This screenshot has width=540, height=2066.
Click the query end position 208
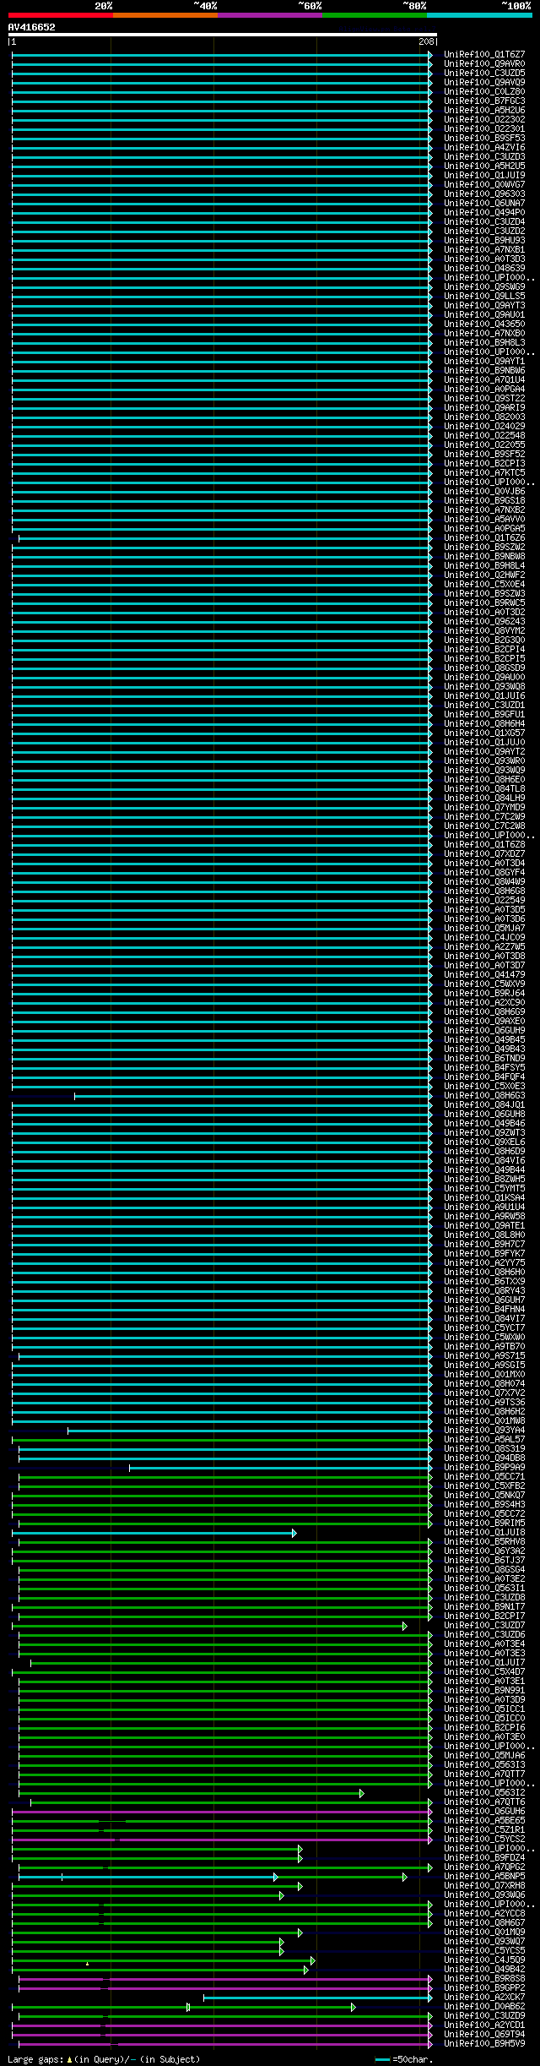(427, 41)
